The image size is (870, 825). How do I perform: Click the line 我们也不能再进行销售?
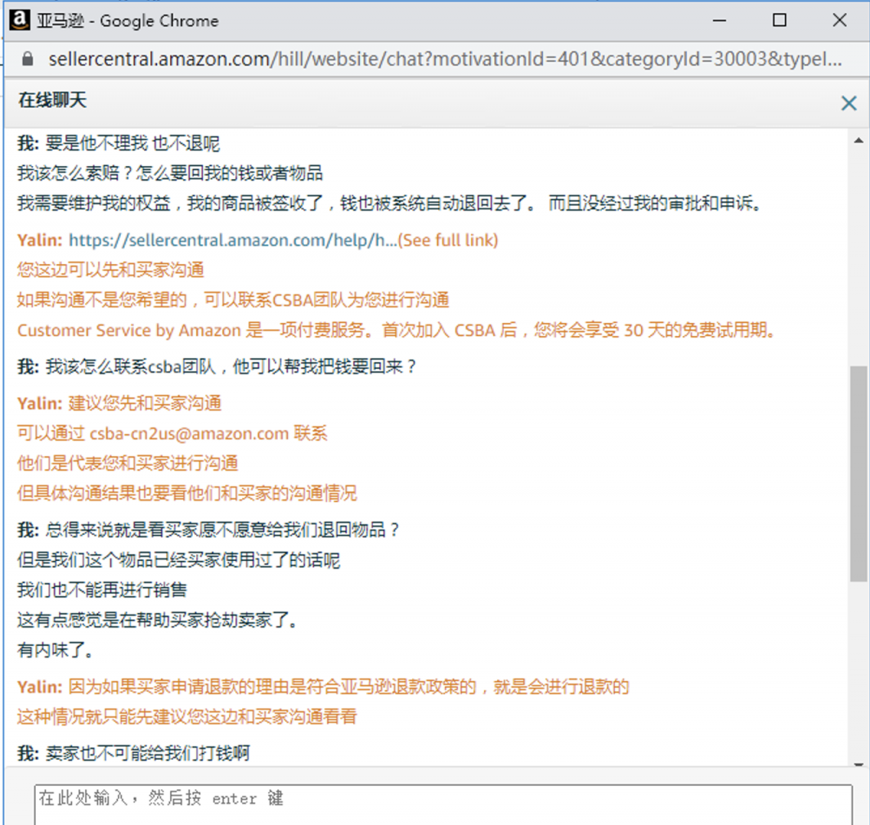click(102, 590)
